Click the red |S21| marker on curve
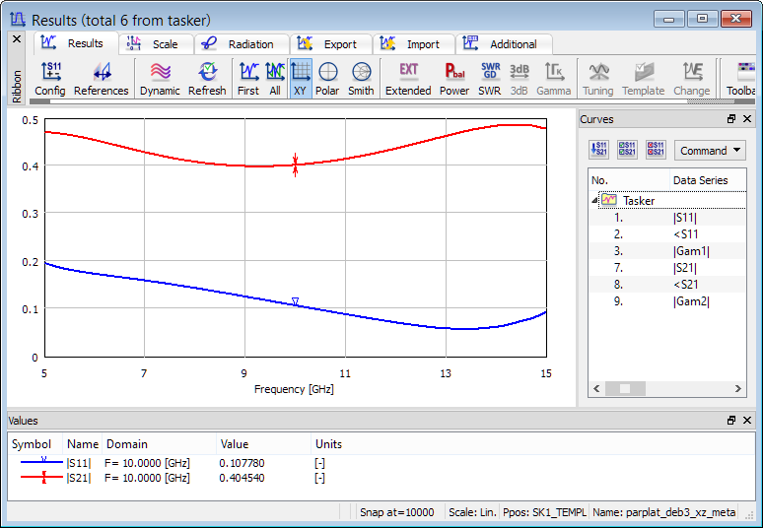 click(295, 165)
